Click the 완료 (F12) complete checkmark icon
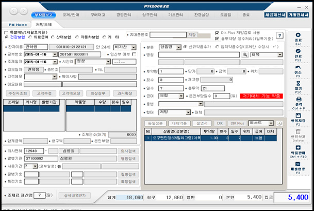 (298, 51)
